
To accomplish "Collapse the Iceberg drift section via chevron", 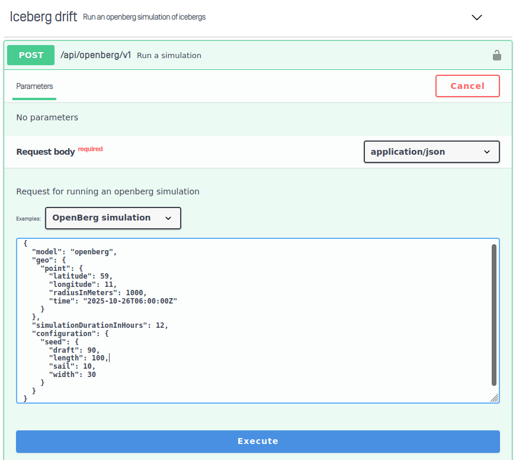I will coord(477,18).
